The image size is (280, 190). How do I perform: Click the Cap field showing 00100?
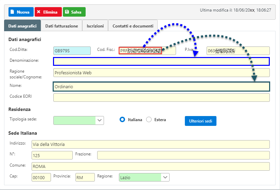click(41, 177)
